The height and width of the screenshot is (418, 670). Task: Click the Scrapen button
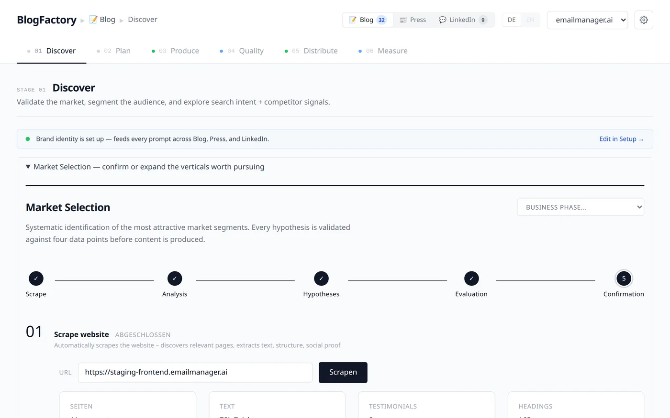(x=343, y=373)
